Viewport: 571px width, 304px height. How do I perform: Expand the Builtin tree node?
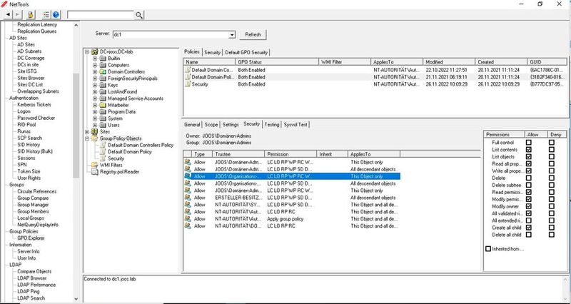pos(95,59)
